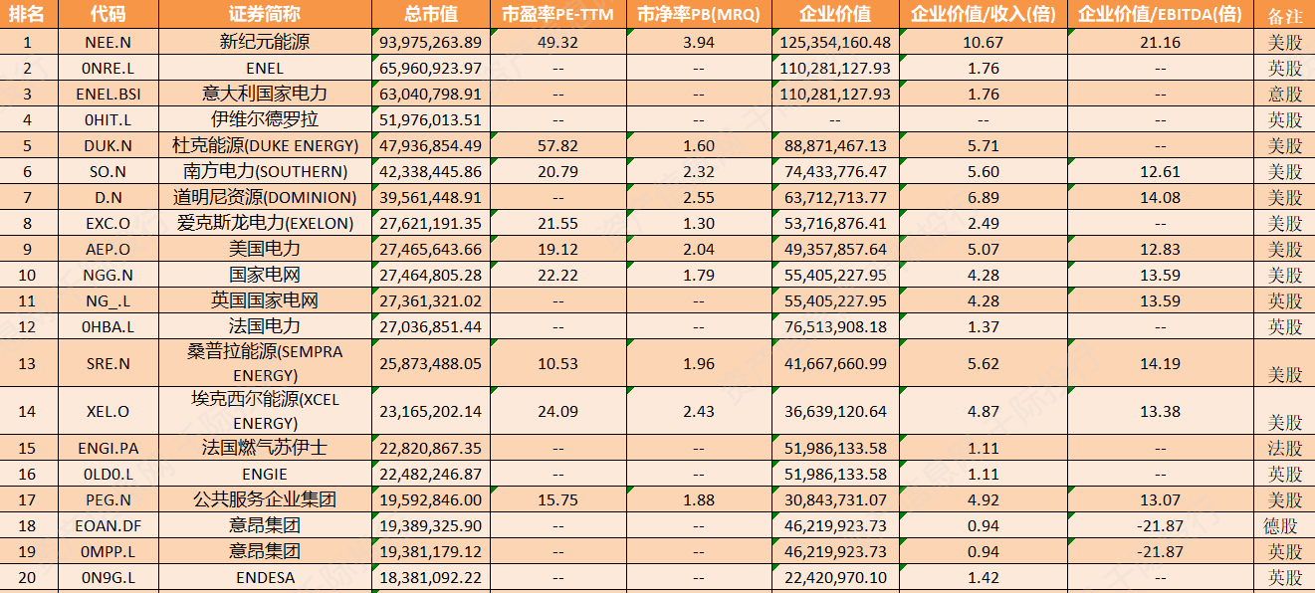This screenshot has height=593, width=1315.
Task: Select the name cell 爱克斯龙电力(EXELON)
Action: coord(264,223)
